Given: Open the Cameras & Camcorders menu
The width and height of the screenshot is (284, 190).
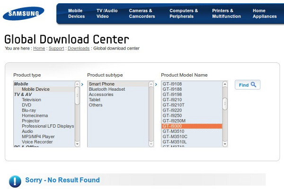Looking at the screenshot, I should tap(141, 14).
